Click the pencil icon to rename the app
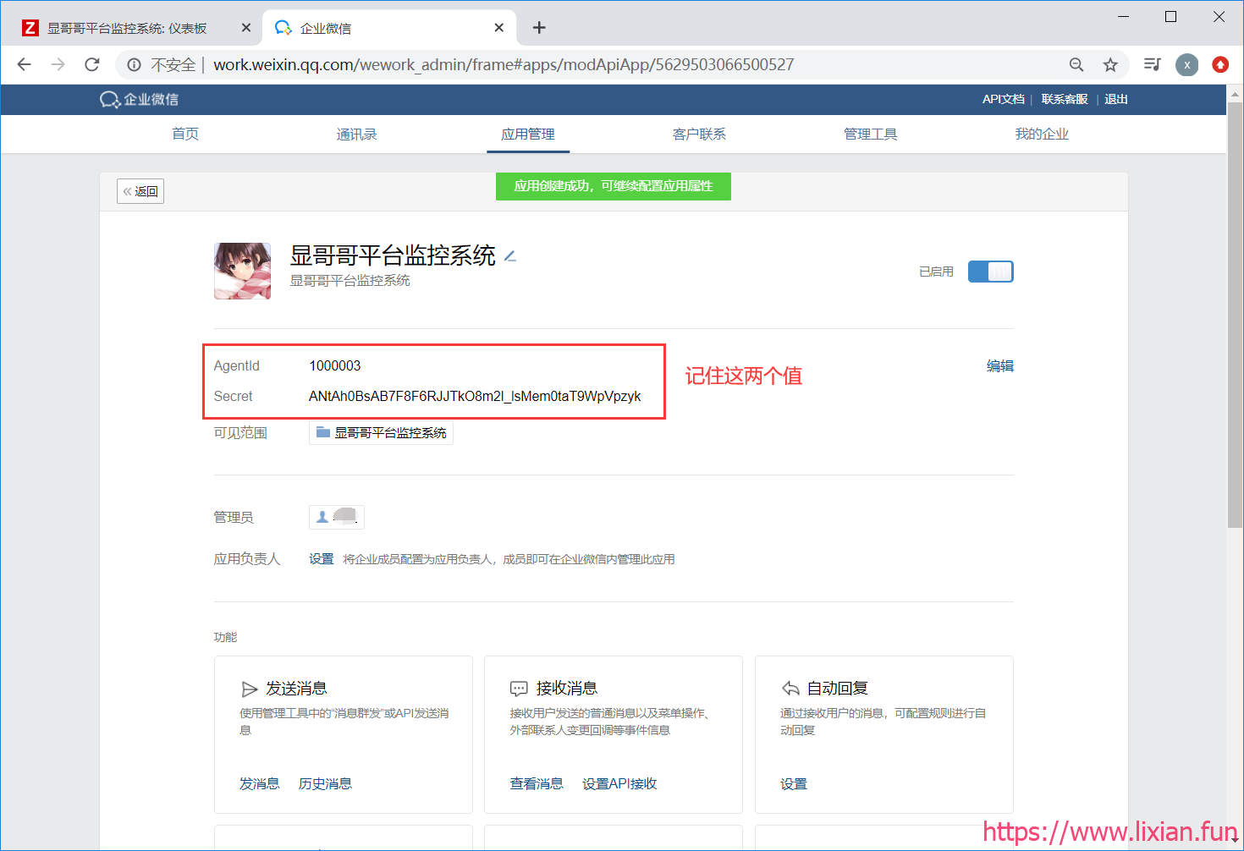This screenshot has width=1244, height=851. [510, 256]
